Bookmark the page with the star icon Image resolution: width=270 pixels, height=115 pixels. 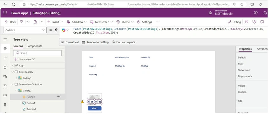coord(242,4)
